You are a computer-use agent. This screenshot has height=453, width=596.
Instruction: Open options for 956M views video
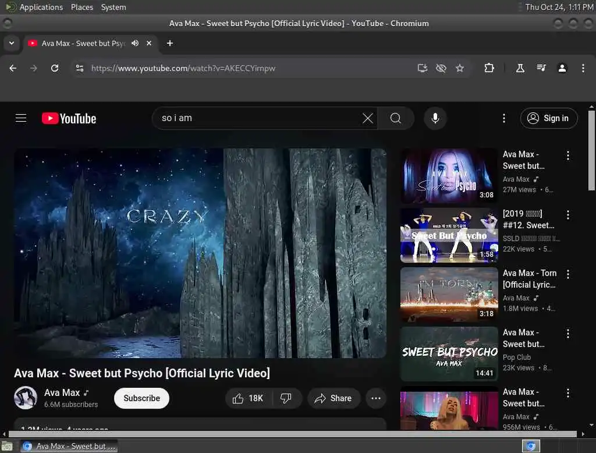568,393
